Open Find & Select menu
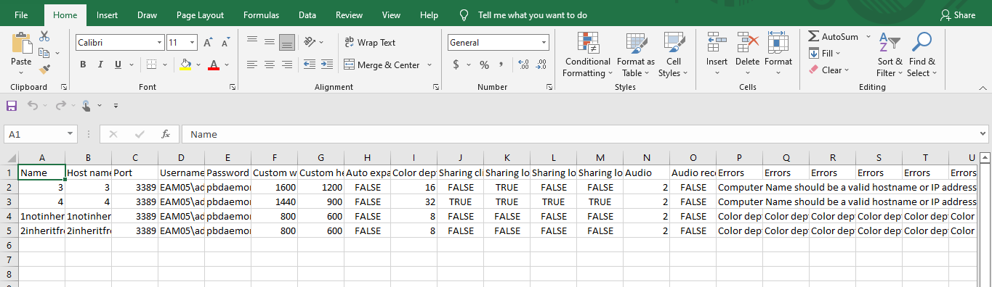Screen dimensions: 992x287 pyautogui.click(x=922, y=55)
